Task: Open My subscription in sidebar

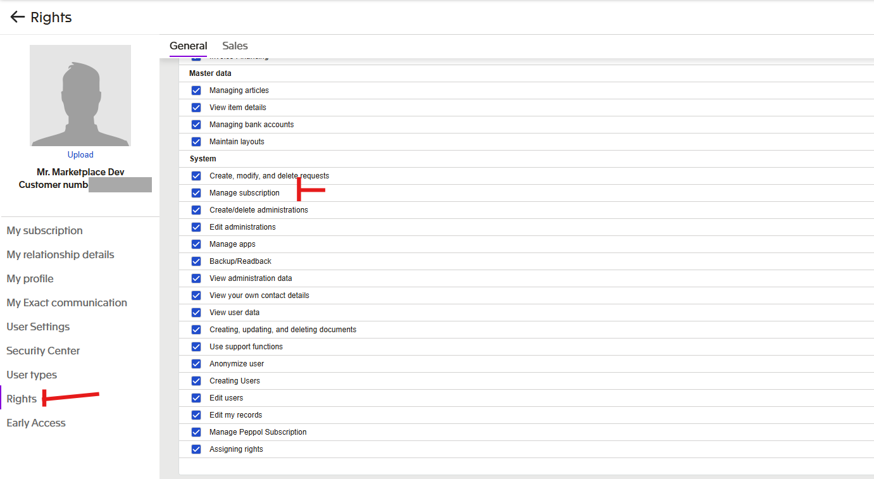Action: tap(45, 230)
